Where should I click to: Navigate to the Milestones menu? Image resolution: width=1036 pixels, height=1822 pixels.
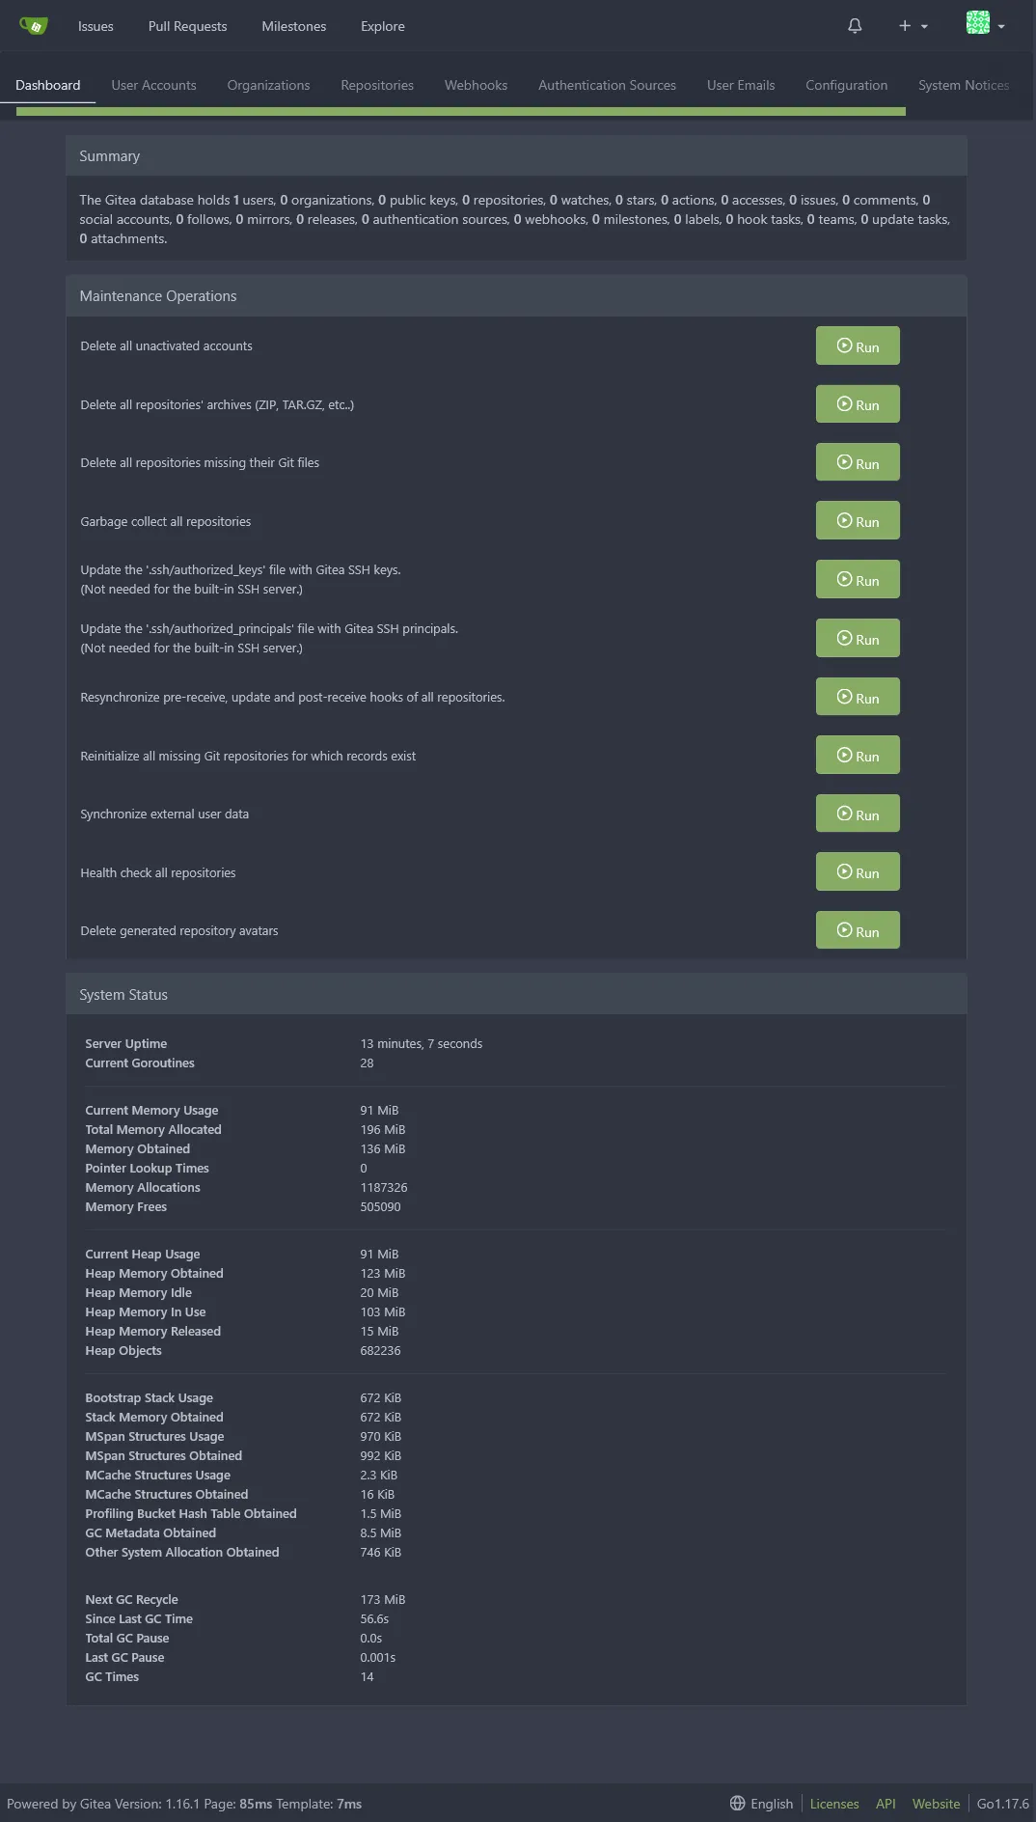[x=293, y=26]
